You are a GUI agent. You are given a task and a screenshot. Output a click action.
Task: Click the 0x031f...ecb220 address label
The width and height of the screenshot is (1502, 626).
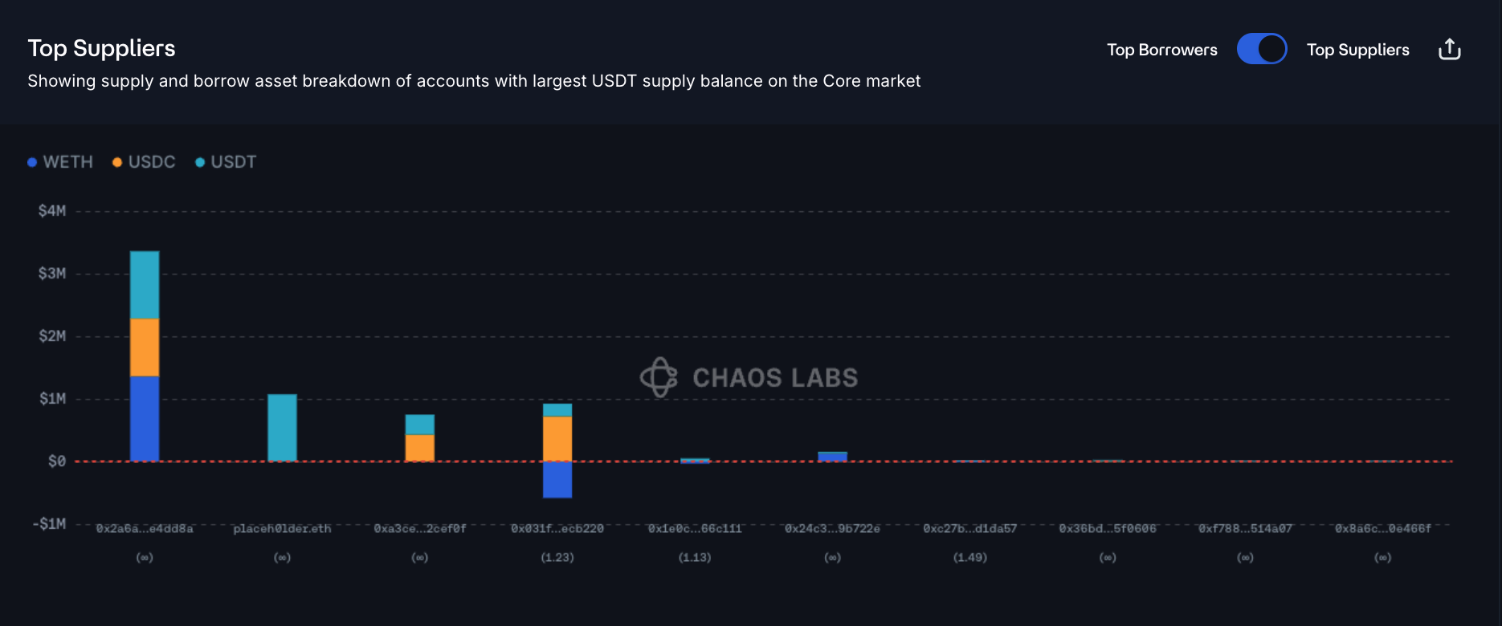coord(557,529)
